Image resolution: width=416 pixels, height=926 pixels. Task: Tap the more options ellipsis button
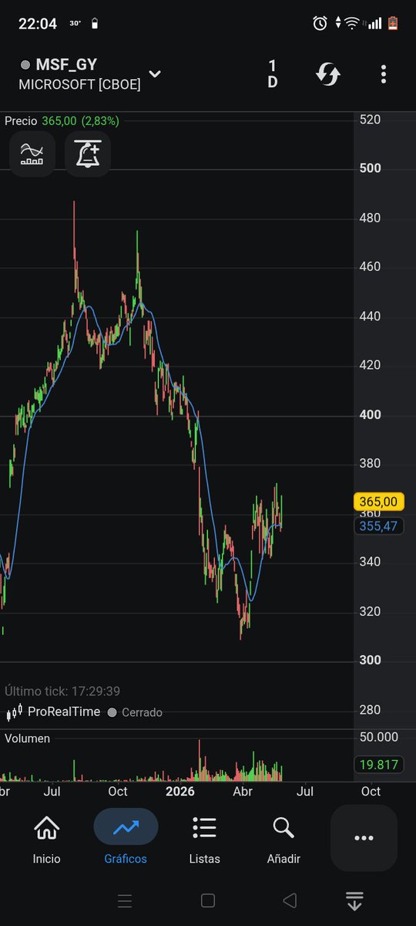click(x=364, y=838)
